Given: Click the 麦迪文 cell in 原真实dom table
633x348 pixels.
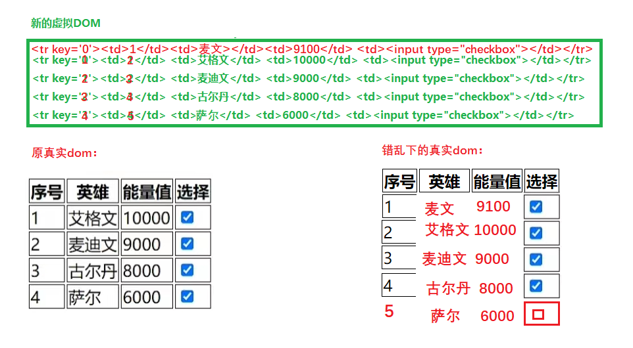Looking at the screenshot, I should [x=93, y=244].
